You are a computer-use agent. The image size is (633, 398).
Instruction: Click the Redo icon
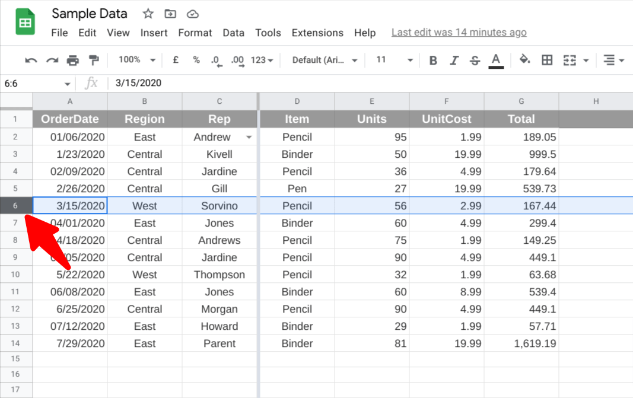coord(51,60)
